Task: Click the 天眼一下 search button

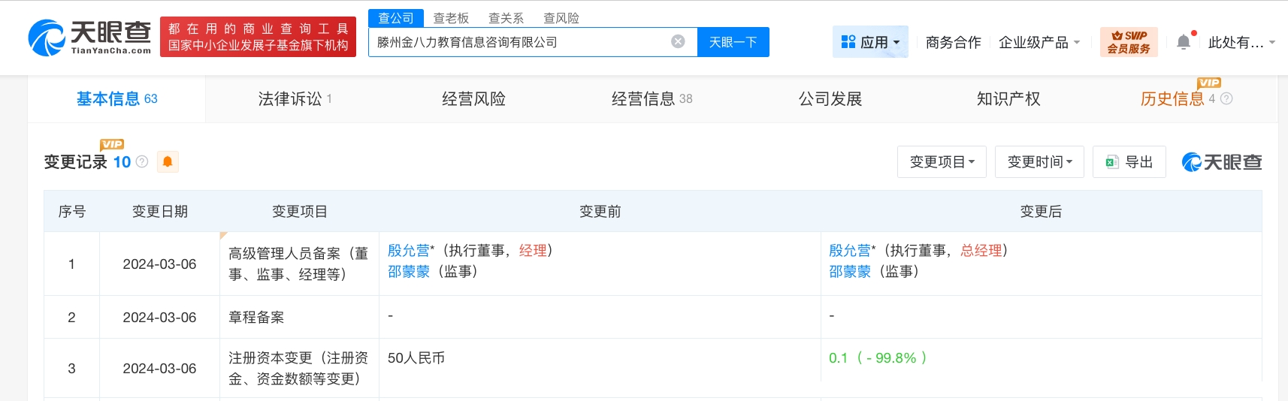Action: 733,42
